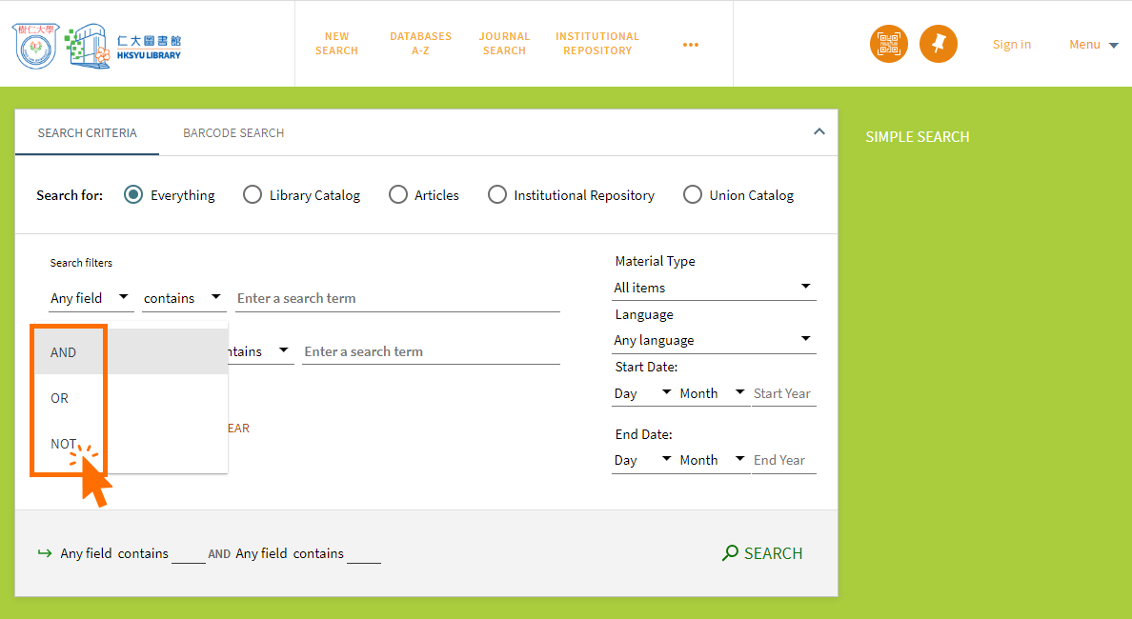Viewport: 1132px width, 619px height.
Task: Open the Any field dropdown in first row
Action: tap(91, 298)
